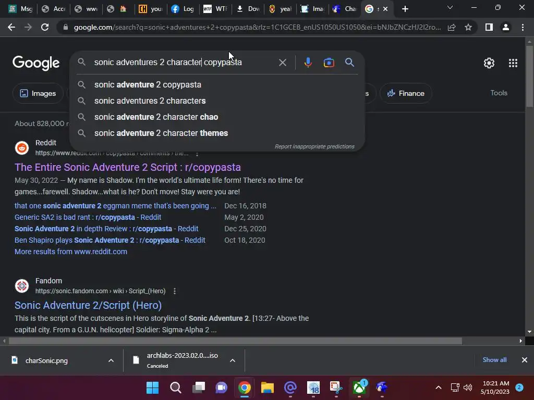Open the search Tools options
The width and height of the screenshot is (534, 400).
point(499,93)
